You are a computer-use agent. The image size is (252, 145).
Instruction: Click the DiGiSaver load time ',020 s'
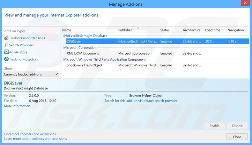click(210, 41)
